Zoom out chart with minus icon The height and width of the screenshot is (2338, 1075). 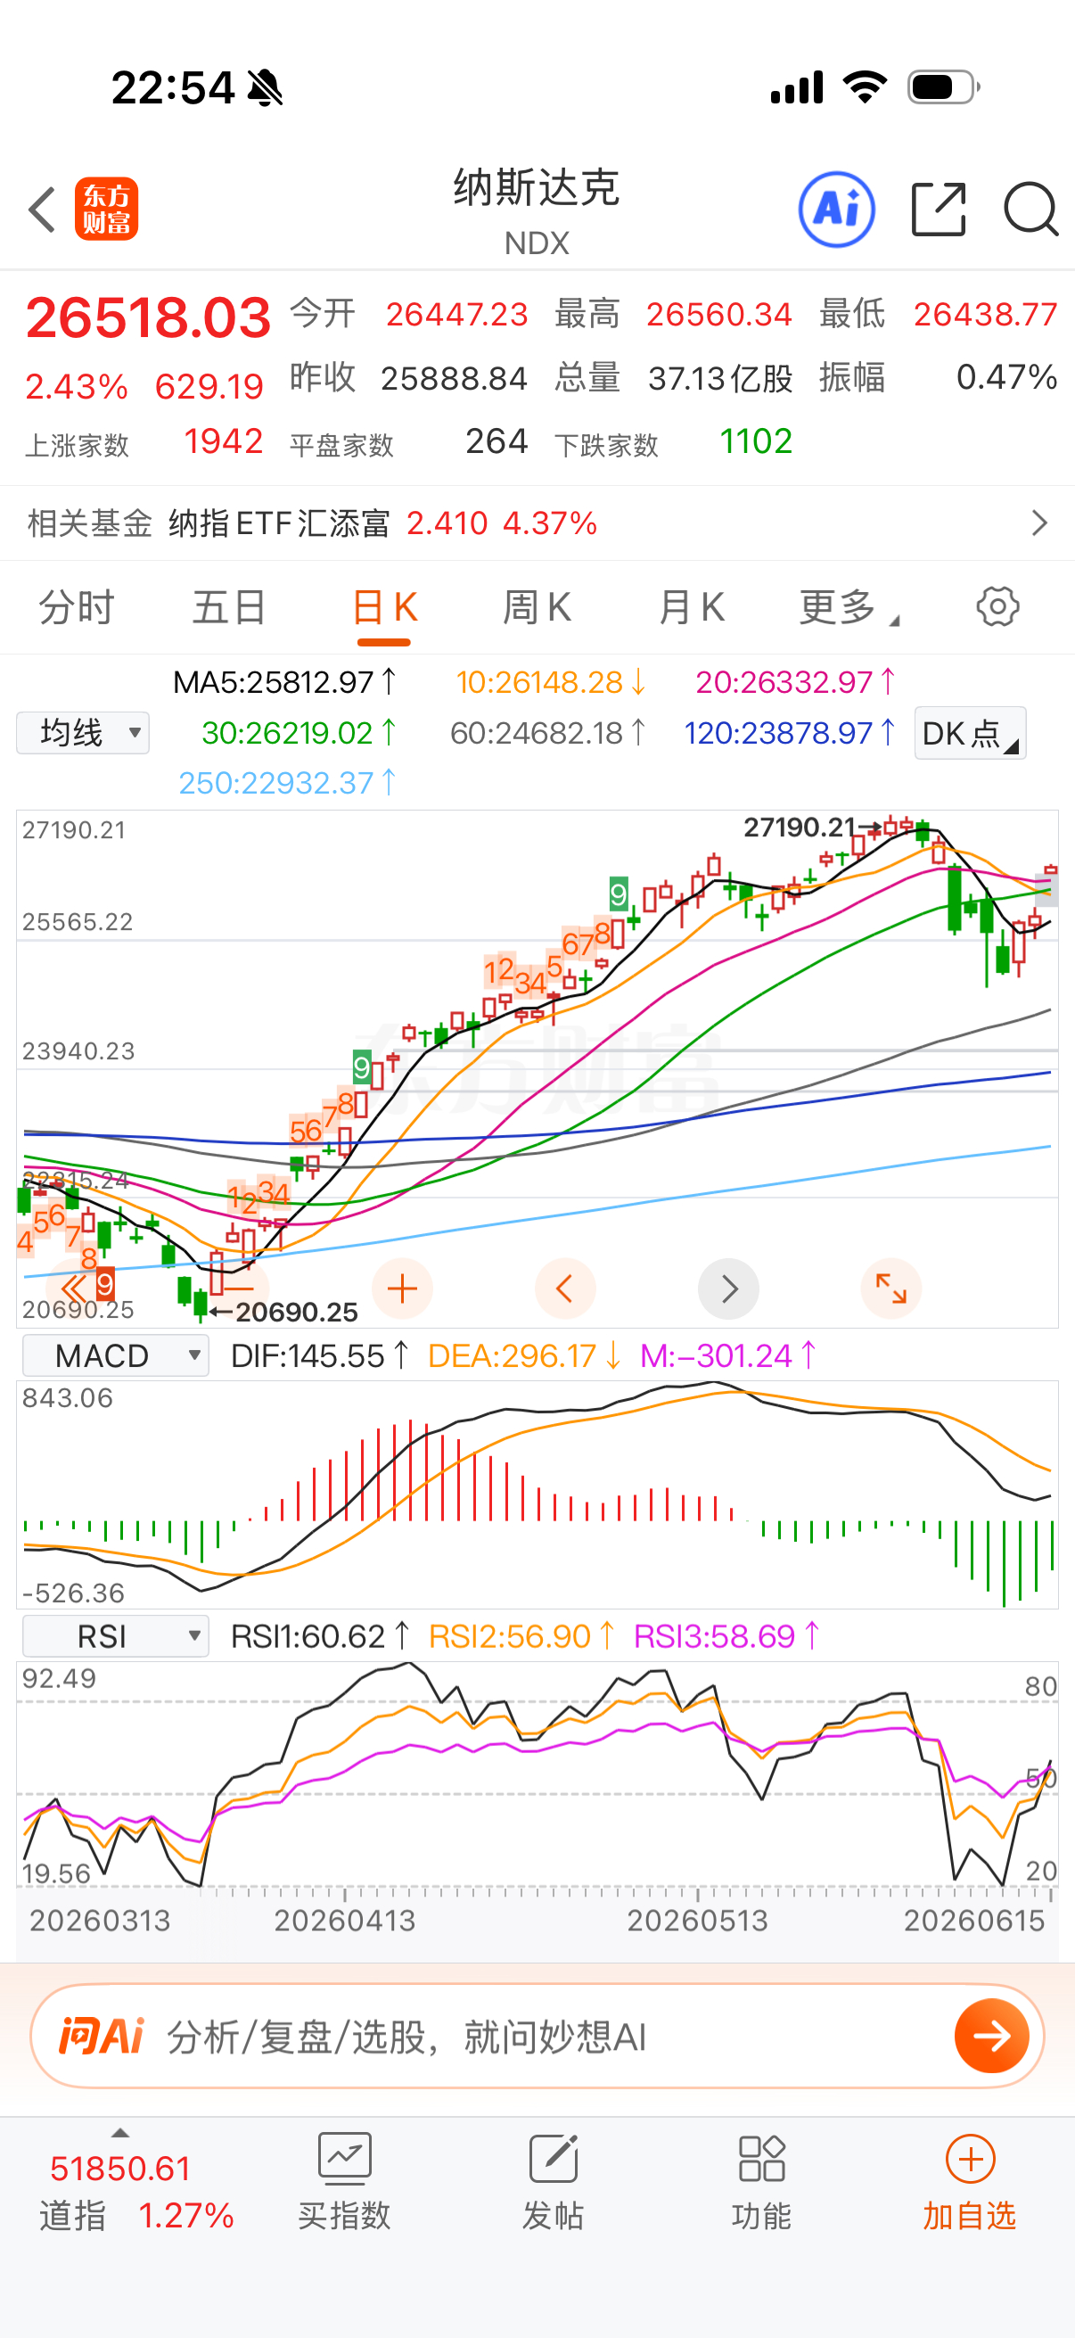coord(240,1288)
